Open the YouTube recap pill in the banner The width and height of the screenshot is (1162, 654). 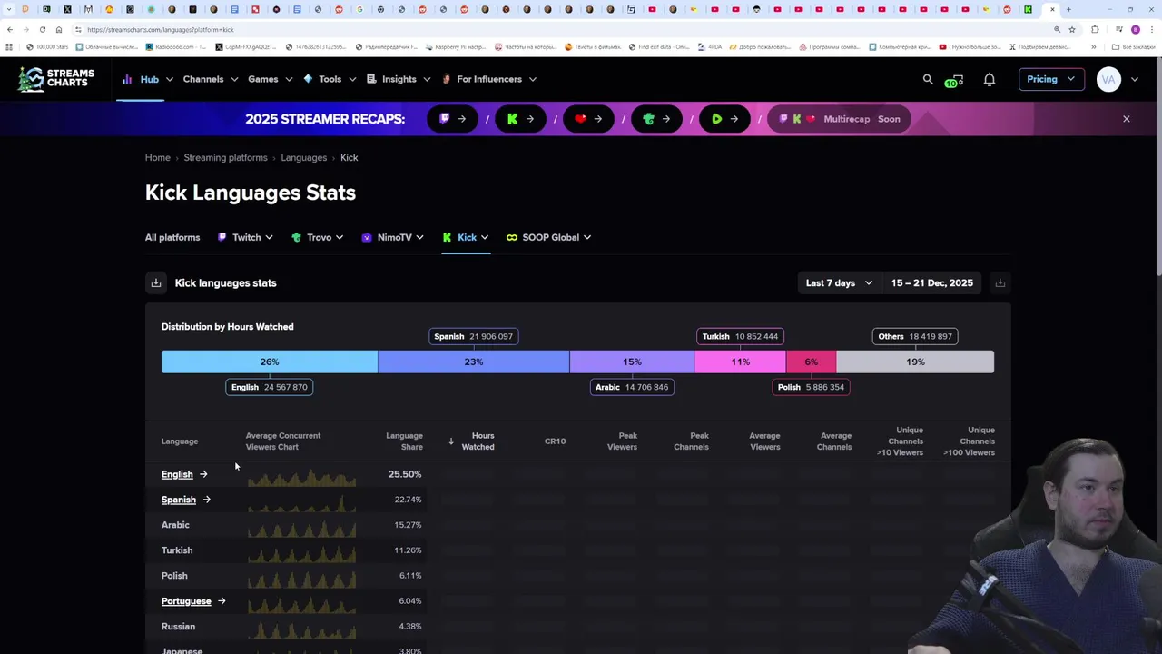click(x=588, y=119)
